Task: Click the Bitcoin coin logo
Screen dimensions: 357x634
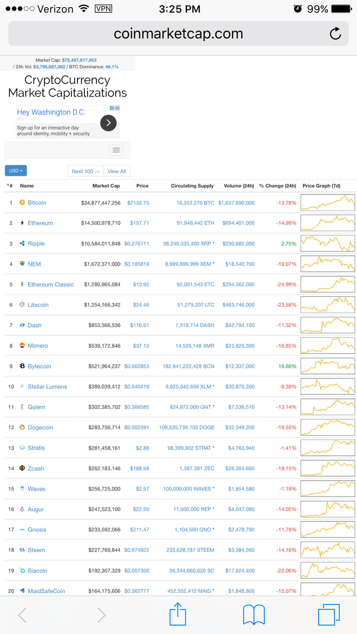Action: [x=22, y=203]
